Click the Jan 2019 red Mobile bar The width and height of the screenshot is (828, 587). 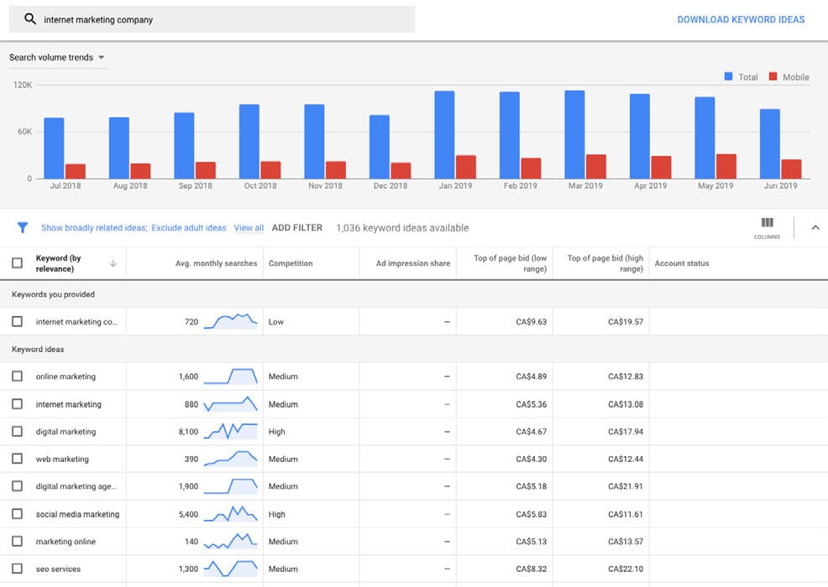coord(466,167)
